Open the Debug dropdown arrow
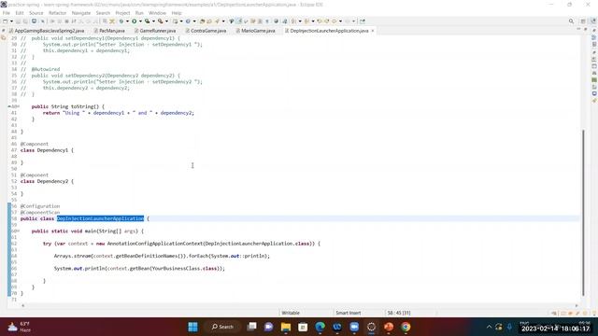 (x=127, y=21)
